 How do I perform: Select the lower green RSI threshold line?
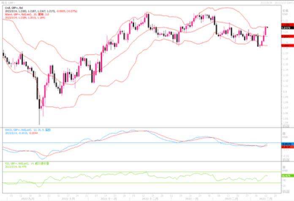pos(127,183)
